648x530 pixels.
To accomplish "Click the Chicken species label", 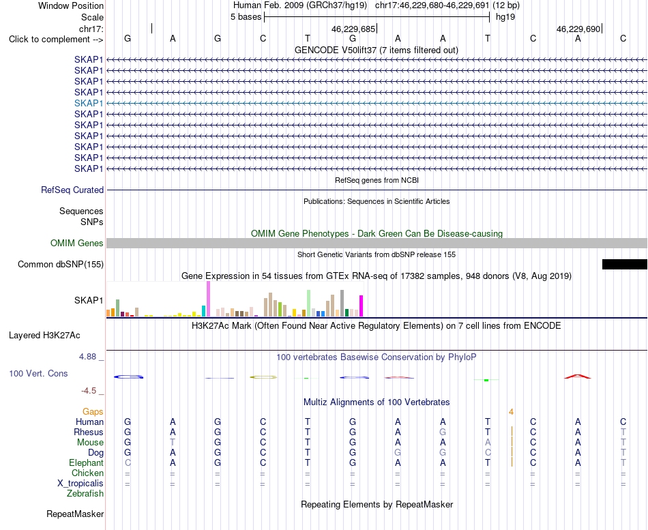I will pos(87,473).
